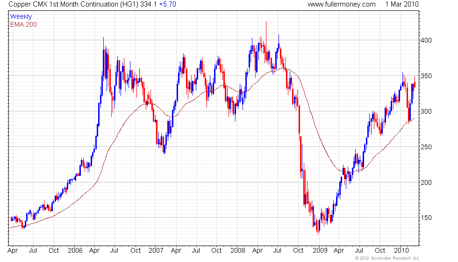Click the Stockcube Research Ltd copyright text
Viewport: 458px width, 262px height.
tap(387, 258)
